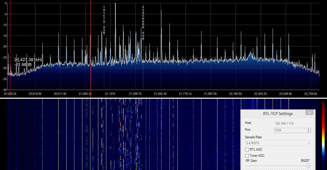Screen dimensions: 327x170
Task: Click the 22,160.5k frequency axis label
Action: 236,94
